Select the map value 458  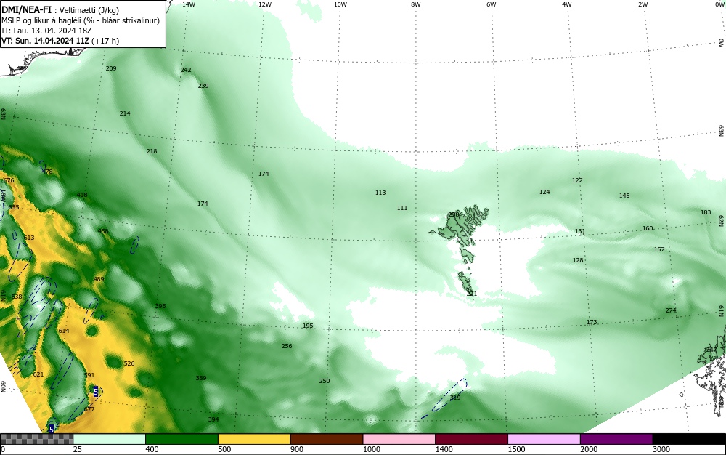pos(103,231)
